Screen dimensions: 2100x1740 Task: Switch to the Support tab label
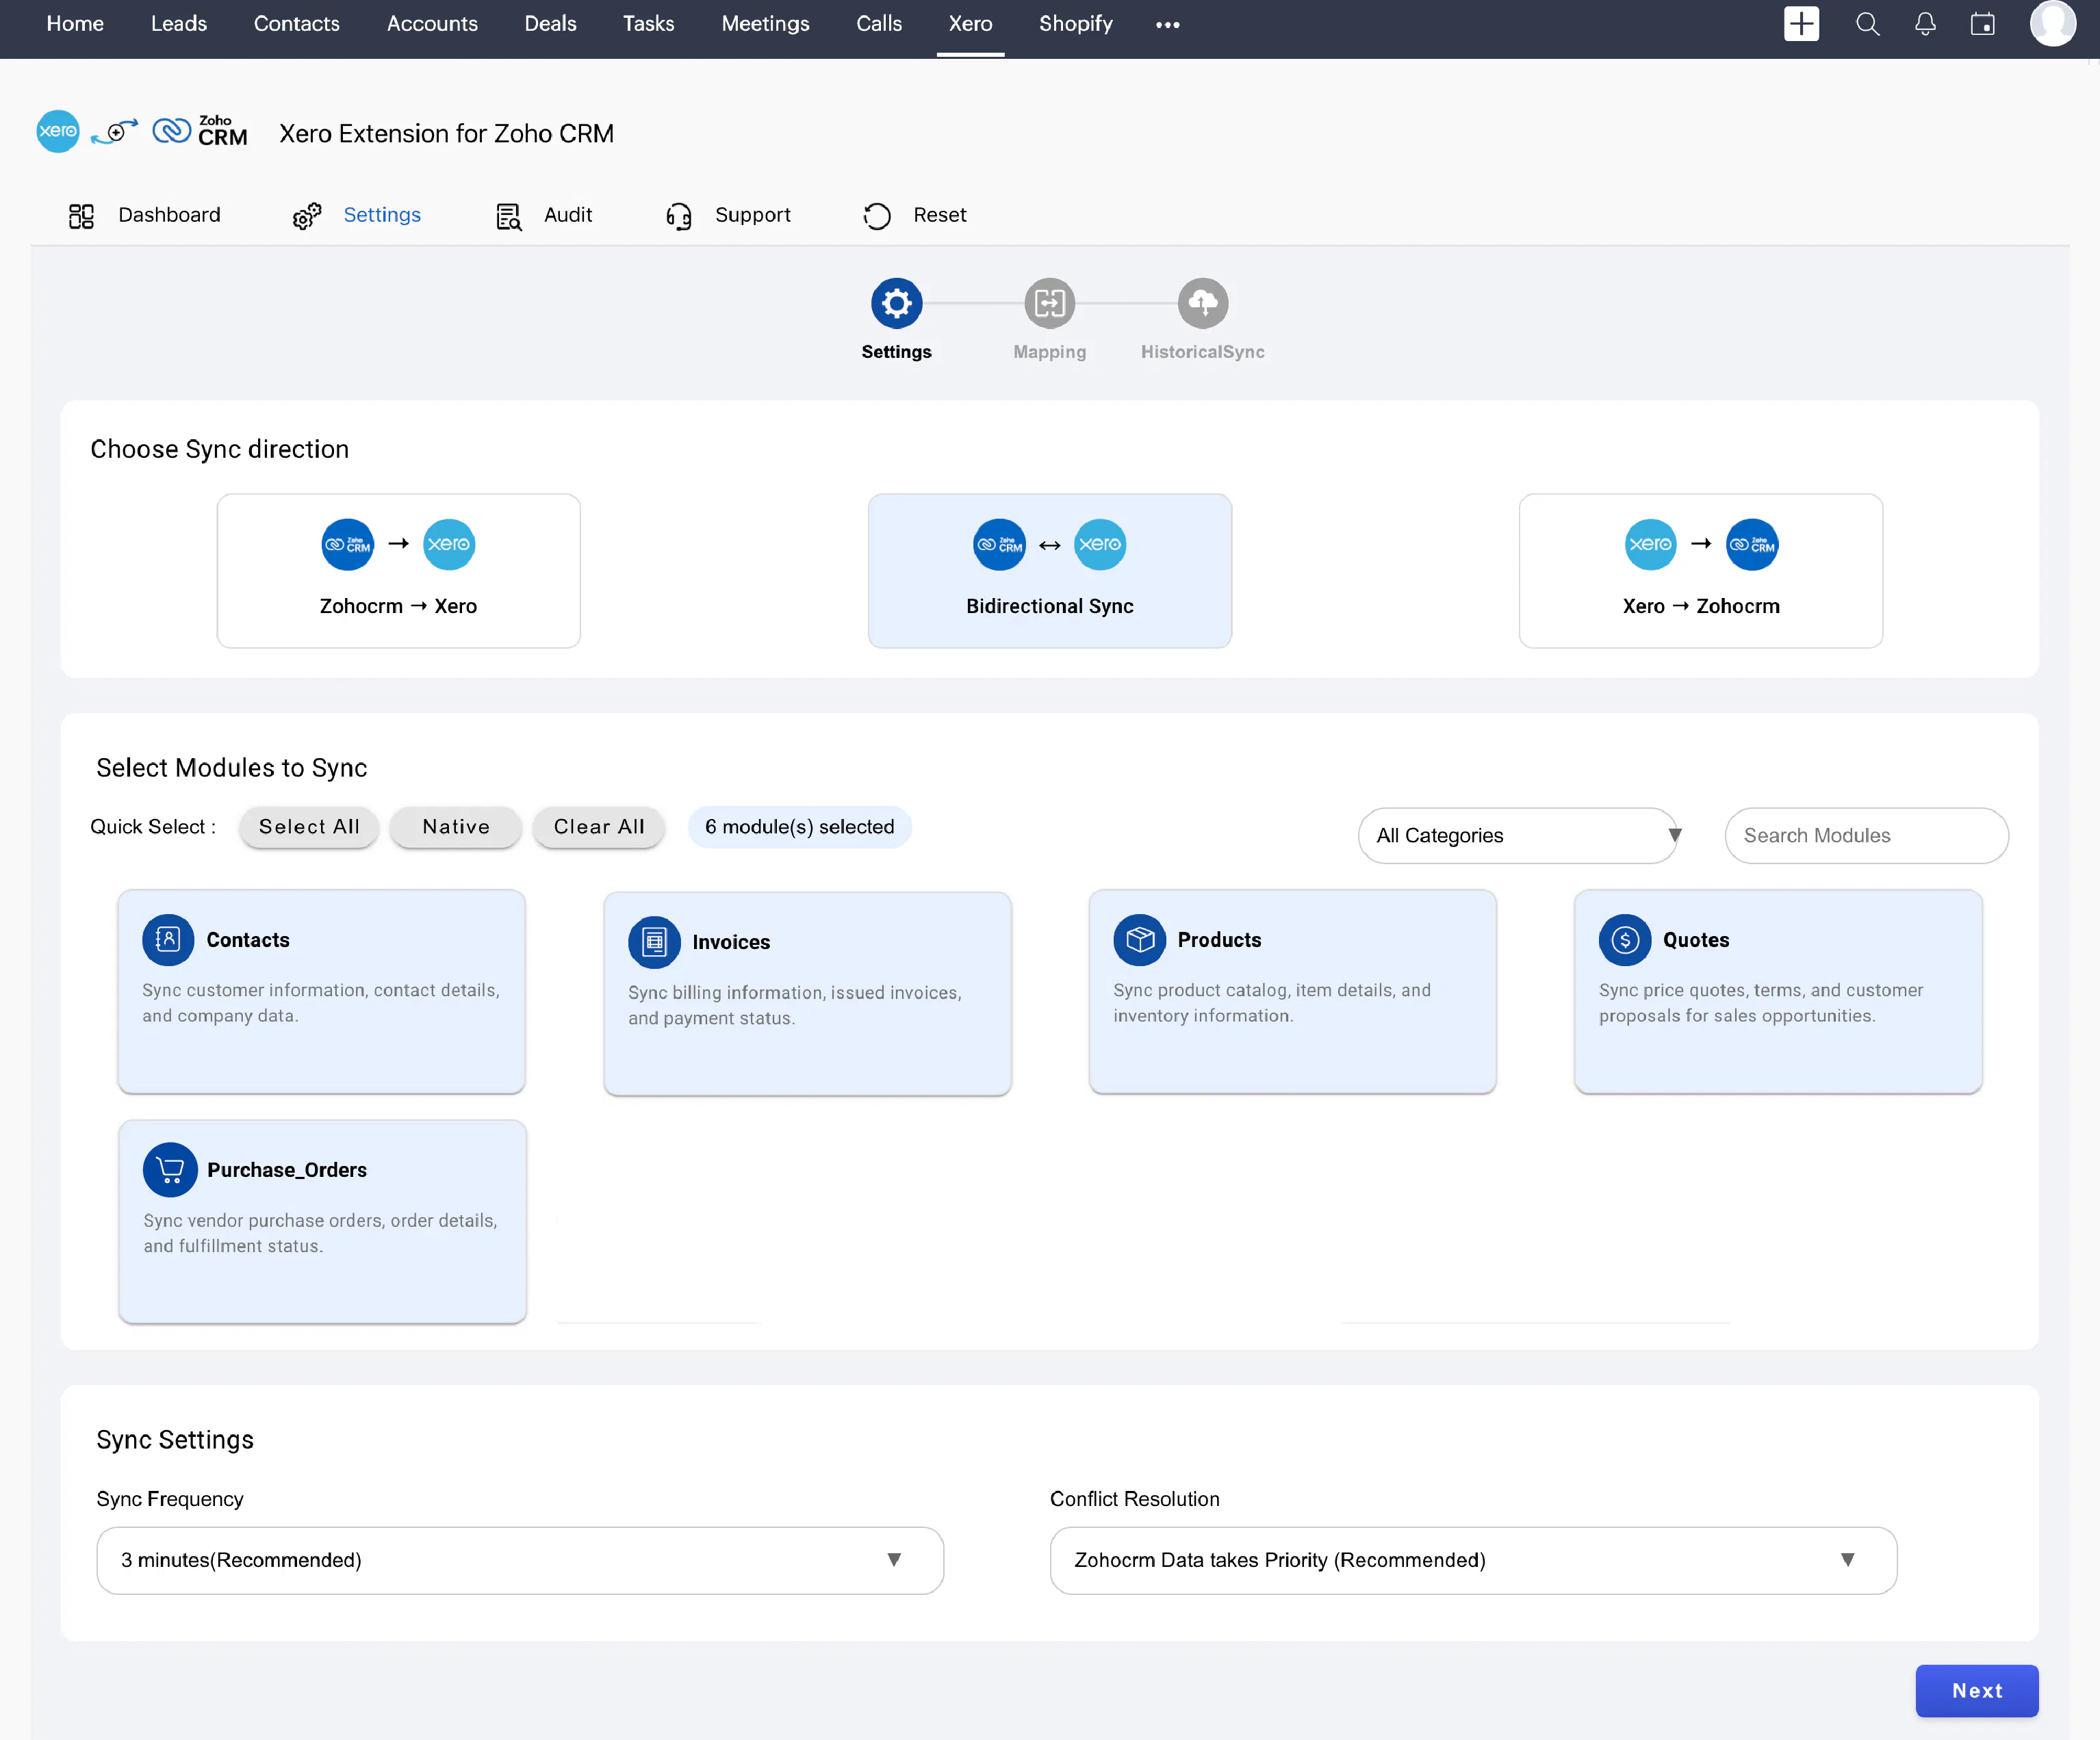point(752,215)
